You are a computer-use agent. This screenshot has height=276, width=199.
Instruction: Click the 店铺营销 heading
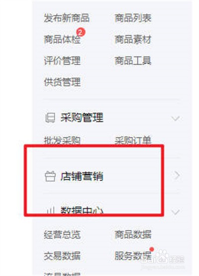(x=82, y=176)
